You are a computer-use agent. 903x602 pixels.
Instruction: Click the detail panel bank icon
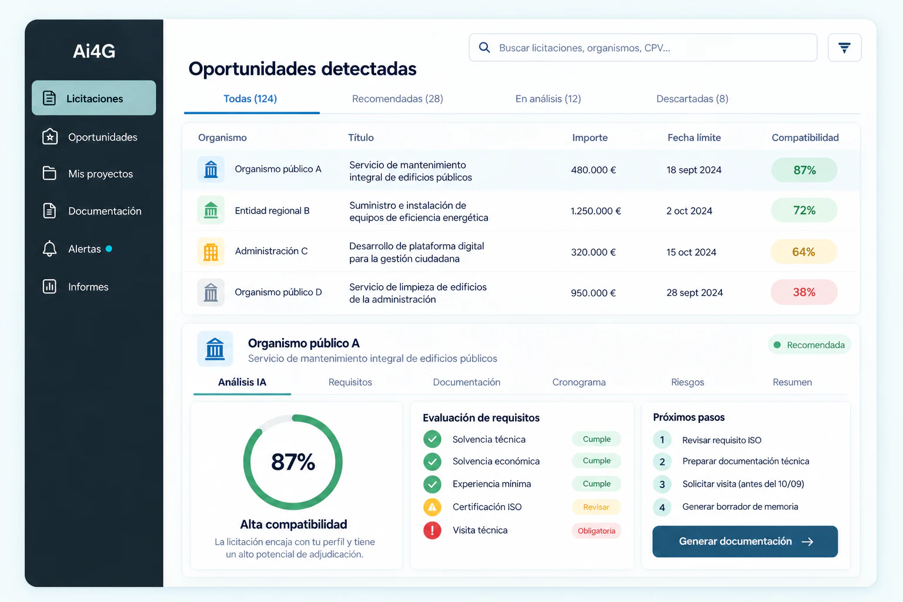click(215, 349)
